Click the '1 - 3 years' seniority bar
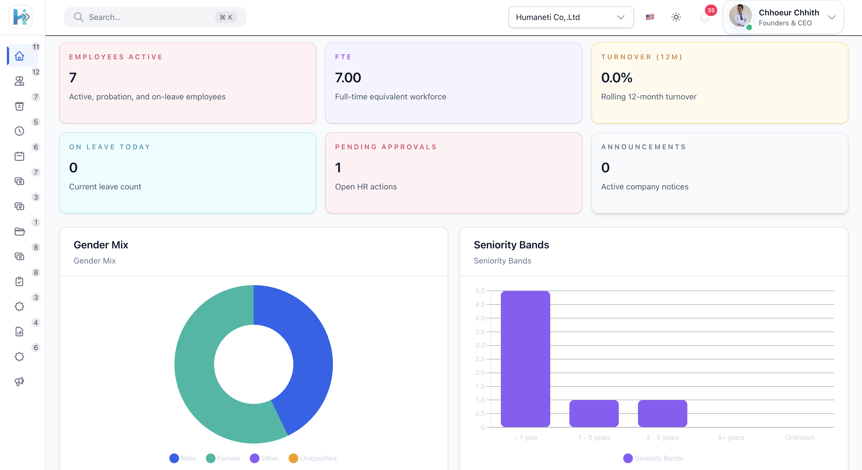 click(594, 414)
